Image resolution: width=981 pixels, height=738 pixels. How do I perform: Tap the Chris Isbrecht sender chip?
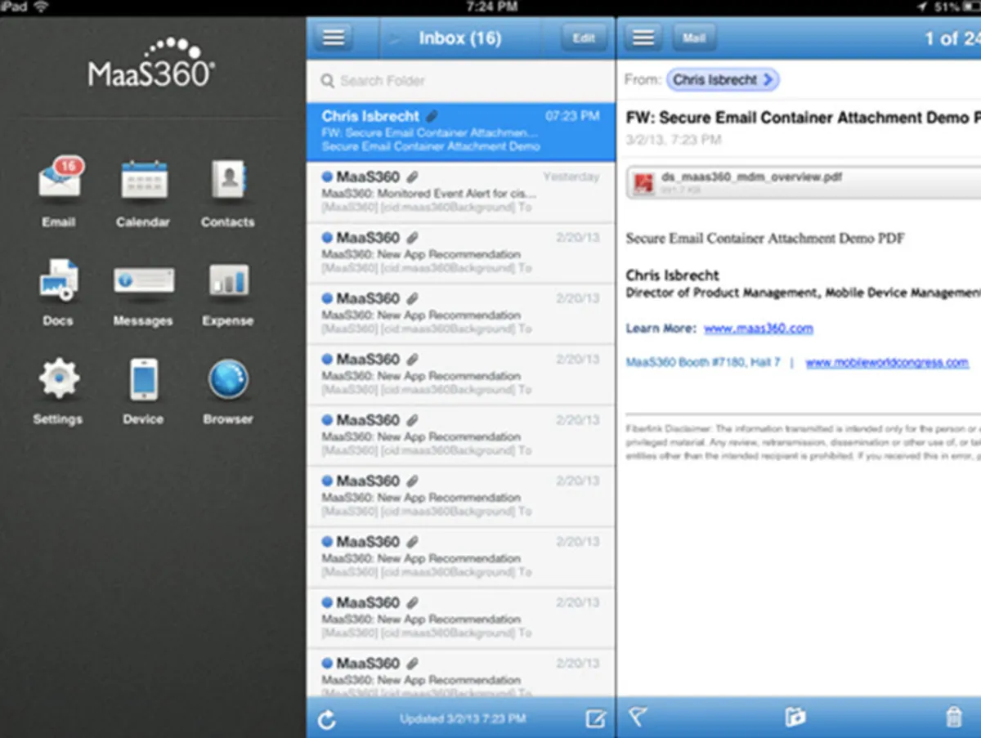(723, 79)
